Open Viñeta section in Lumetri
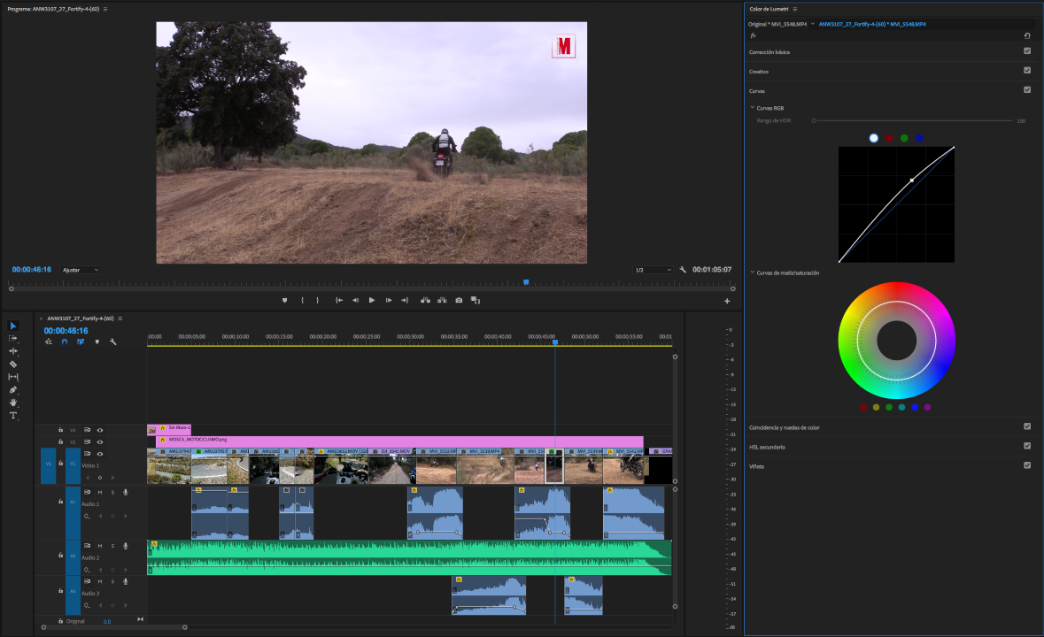 coord(756,466)
